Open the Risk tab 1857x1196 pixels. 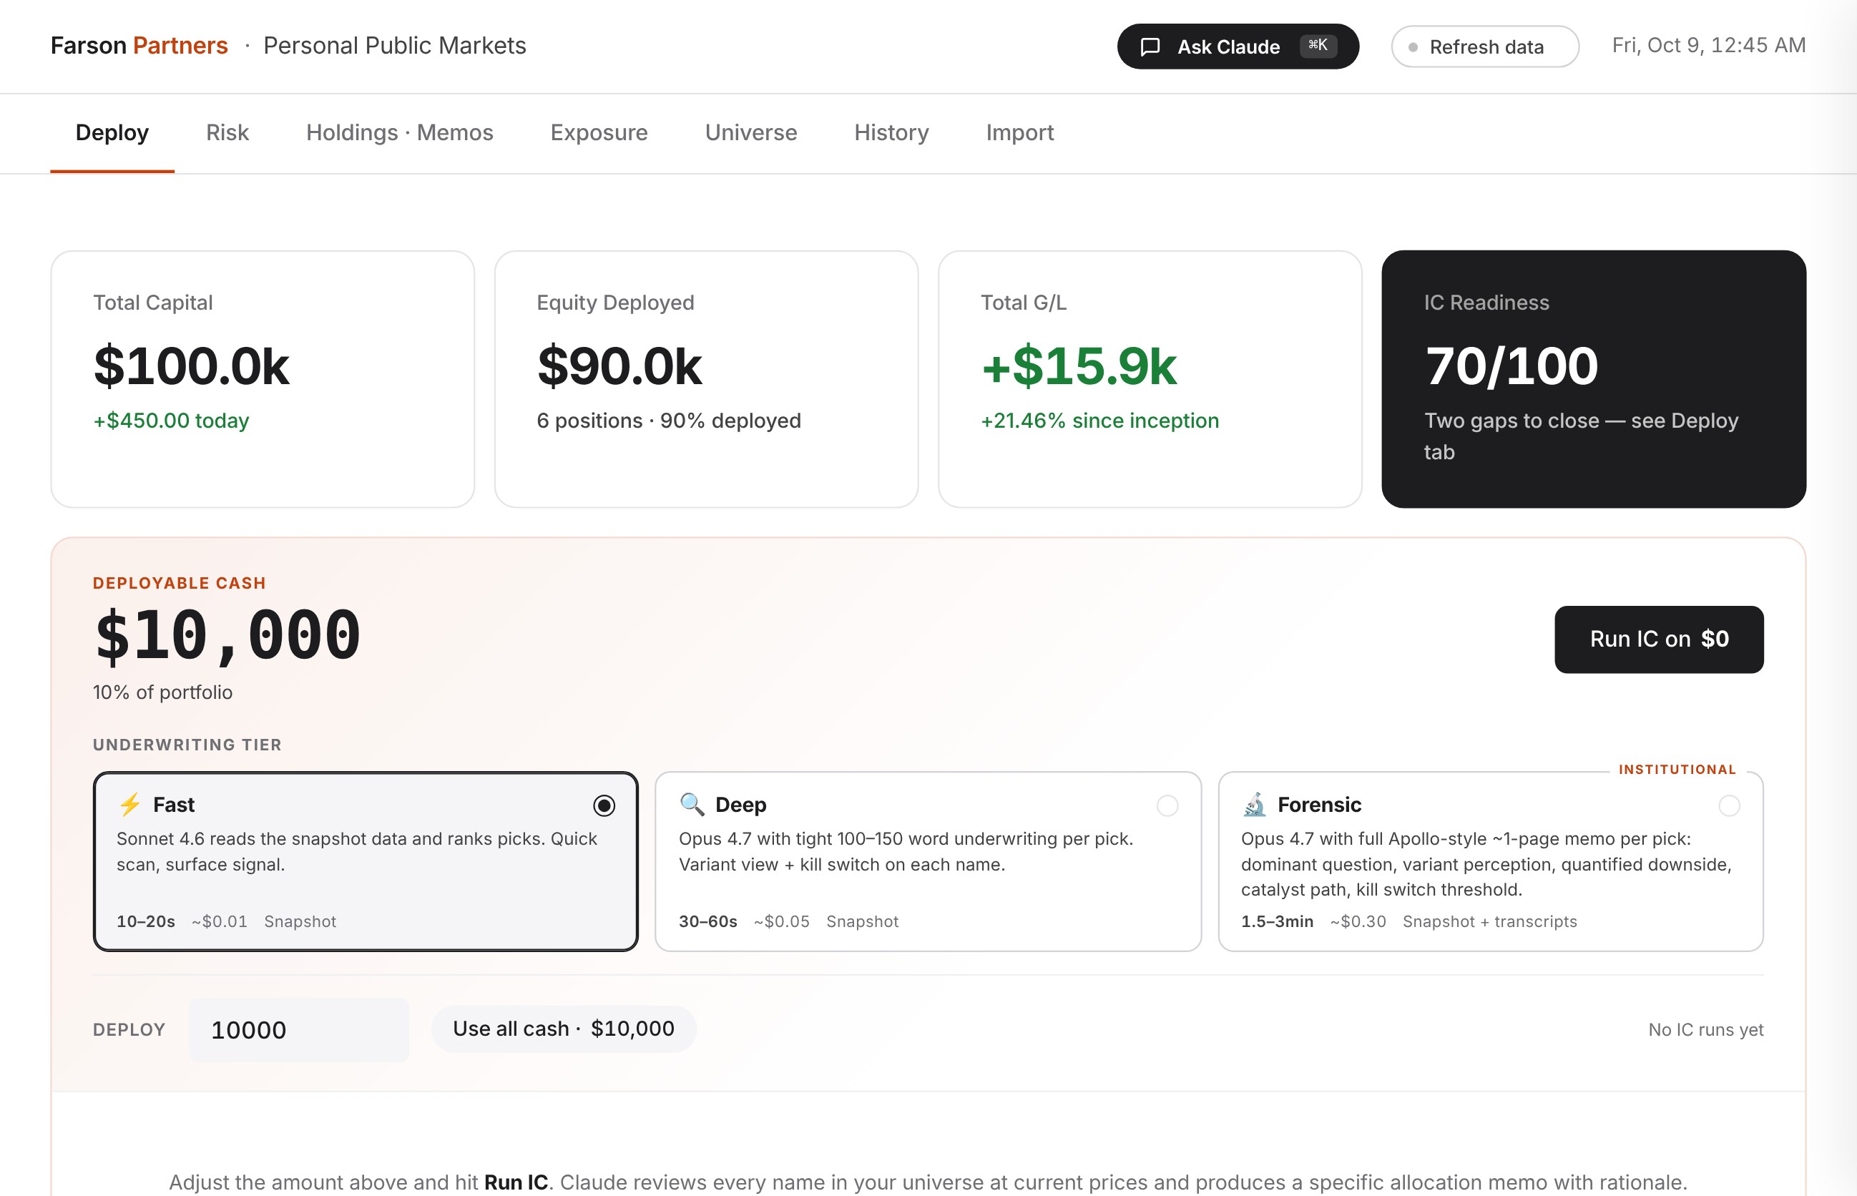[227, 133]
